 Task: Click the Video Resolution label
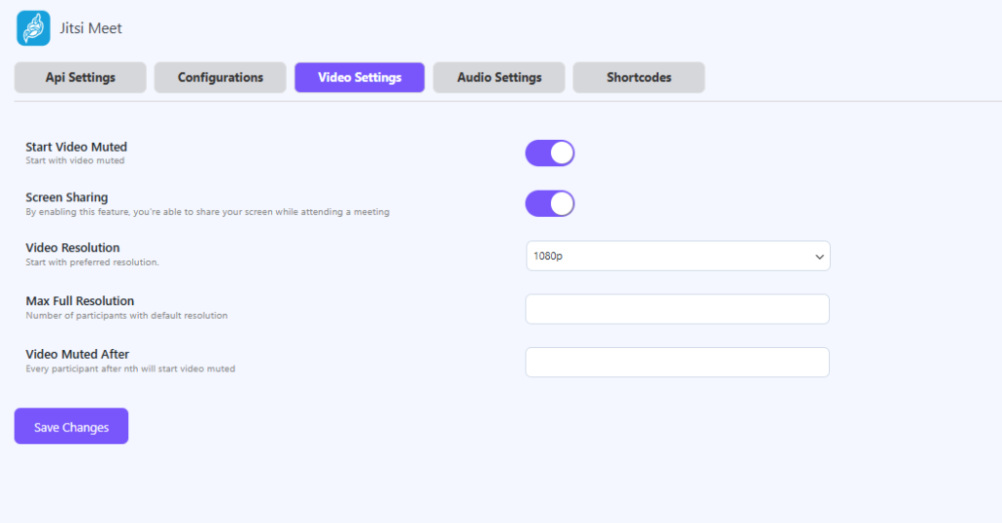[72, 248]
